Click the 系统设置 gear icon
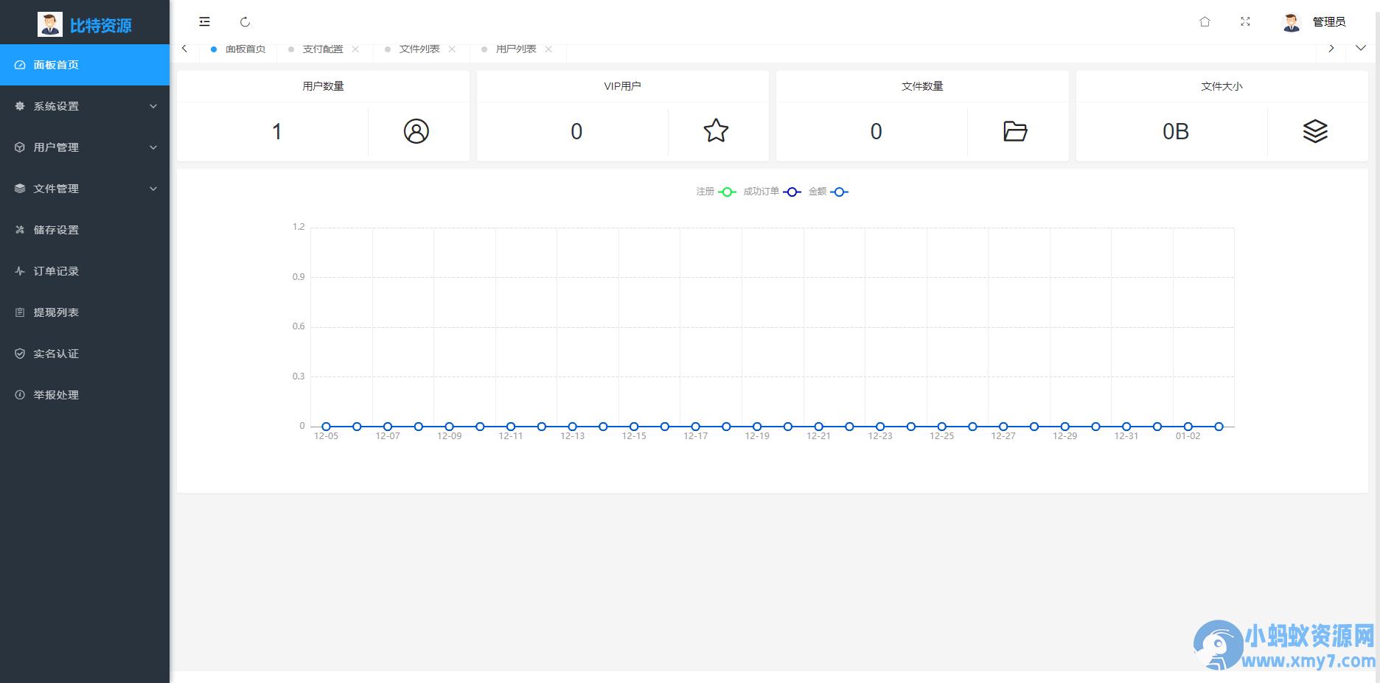 [x=20, y=106]
